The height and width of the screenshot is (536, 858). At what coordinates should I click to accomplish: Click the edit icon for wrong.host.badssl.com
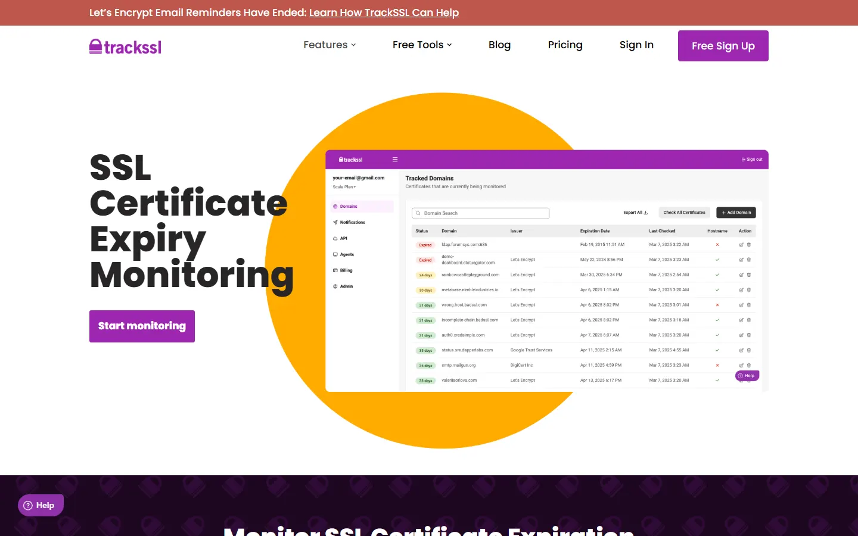click(x=741, y=305)
